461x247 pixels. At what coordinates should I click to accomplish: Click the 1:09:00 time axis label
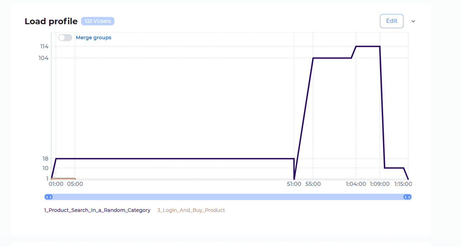pos(380,184)
